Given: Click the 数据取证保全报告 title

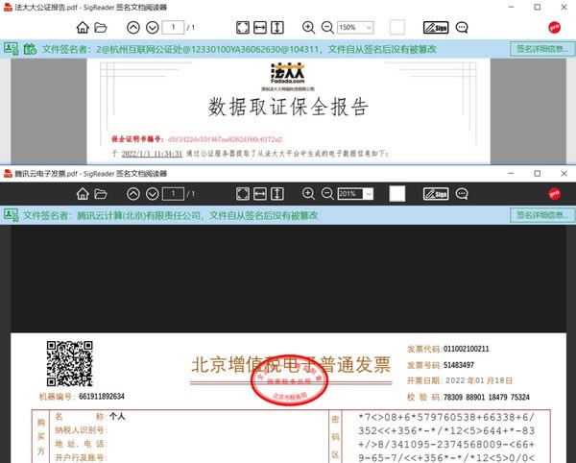Looking at the screenshot, I should point(288,107).
